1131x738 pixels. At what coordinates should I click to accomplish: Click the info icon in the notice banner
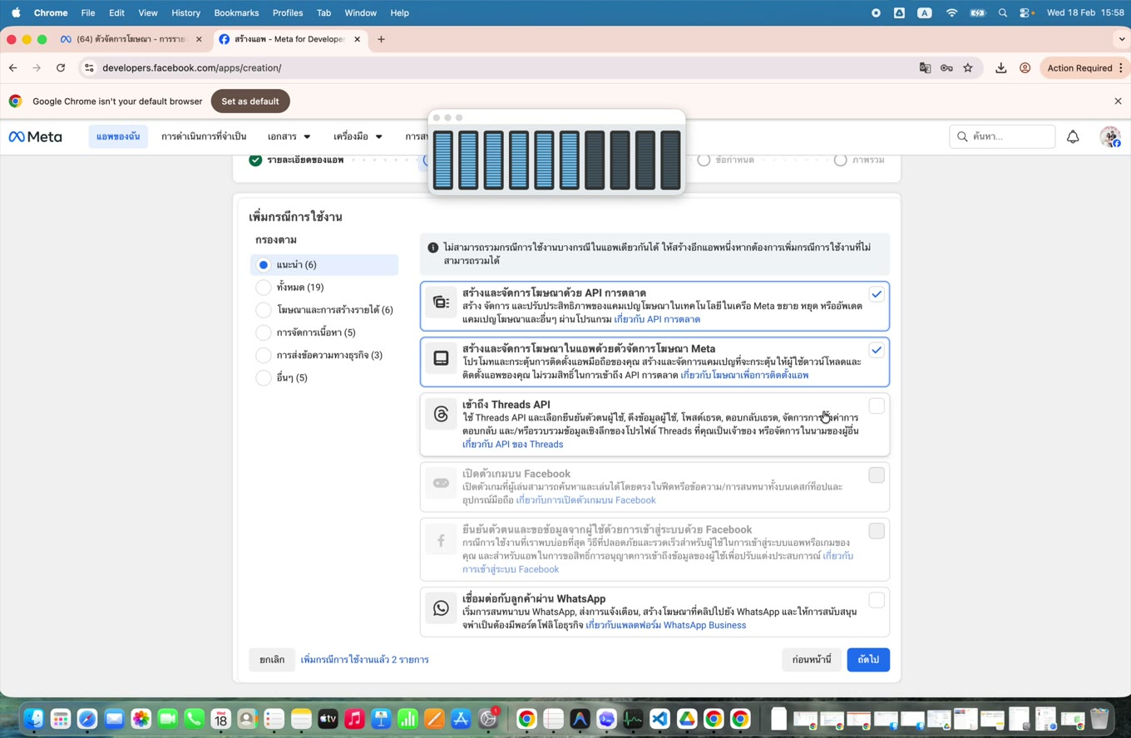click(x=432, y=248)
